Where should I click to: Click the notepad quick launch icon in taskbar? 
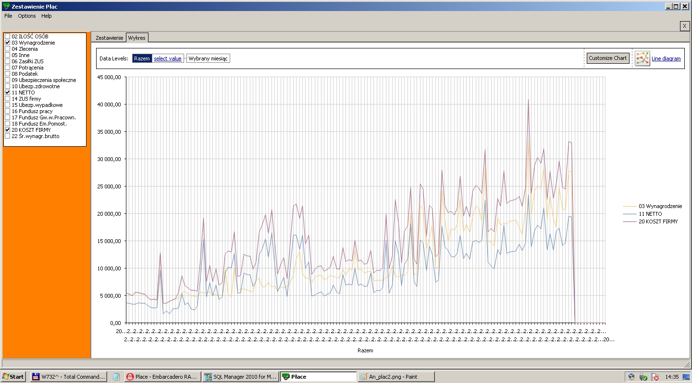pos(116,377)
